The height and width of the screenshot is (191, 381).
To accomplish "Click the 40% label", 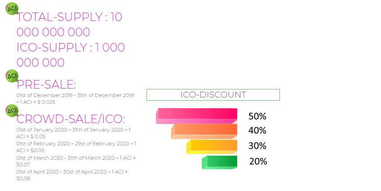I will click(257, 131).
